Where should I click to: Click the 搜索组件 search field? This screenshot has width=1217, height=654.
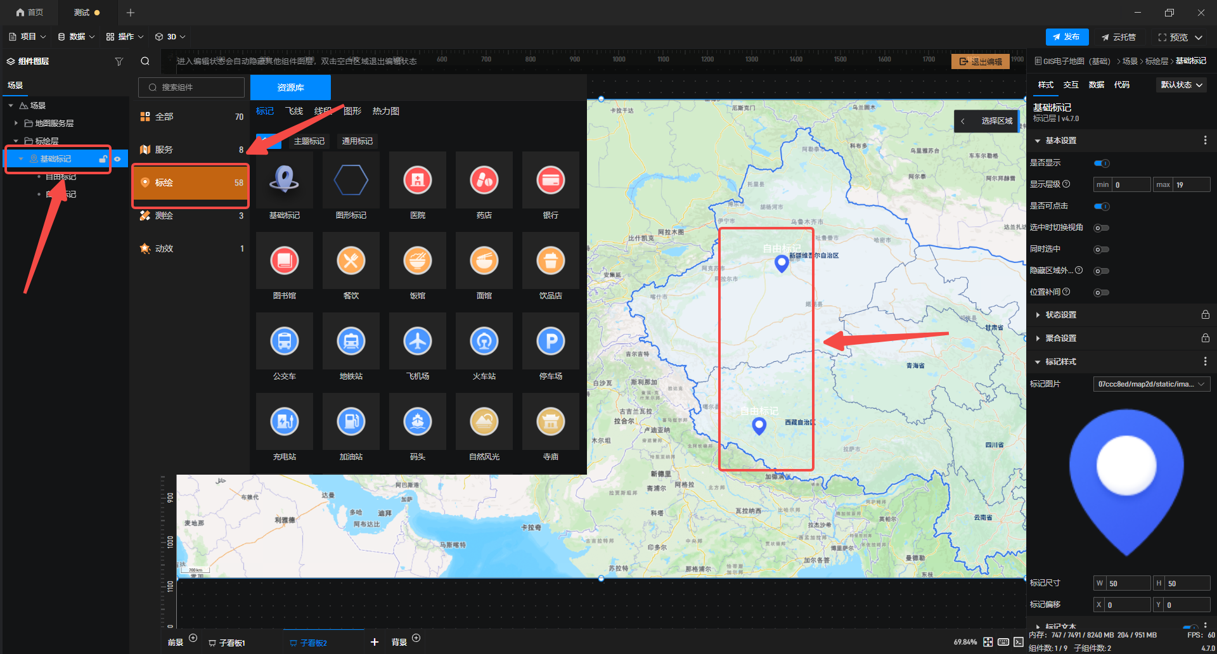[x=191, y=87]
